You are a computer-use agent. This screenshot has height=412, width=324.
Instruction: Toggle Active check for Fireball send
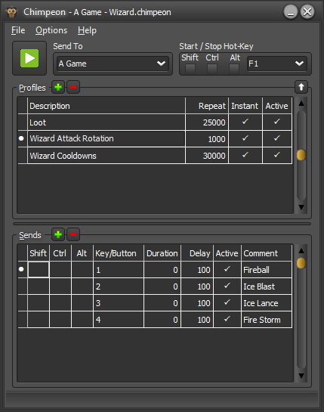[227, 270]
